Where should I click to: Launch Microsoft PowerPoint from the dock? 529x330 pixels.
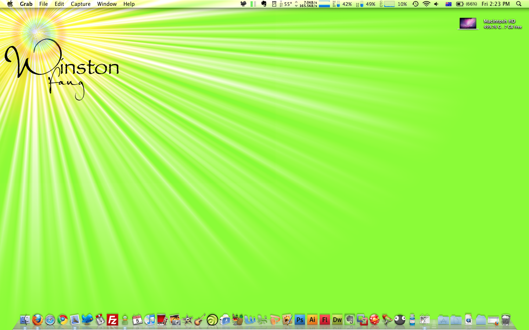(275, 320)
